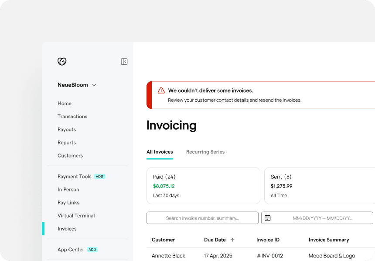The image size is (375, 261).
Task: Click the 17 Apr, 2025 due date cell
Action: coord(218,256)
